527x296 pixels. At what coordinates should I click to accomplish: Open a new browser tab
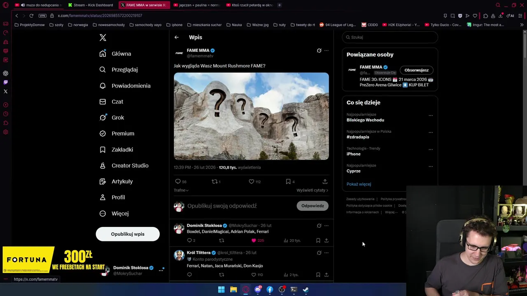pyautogui.click(x=280, y=5)
